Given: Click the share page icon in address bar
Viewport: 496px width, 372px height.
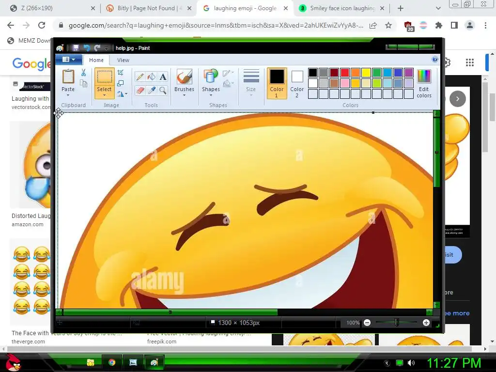Looking at the screenshot, I should [373, 25].
